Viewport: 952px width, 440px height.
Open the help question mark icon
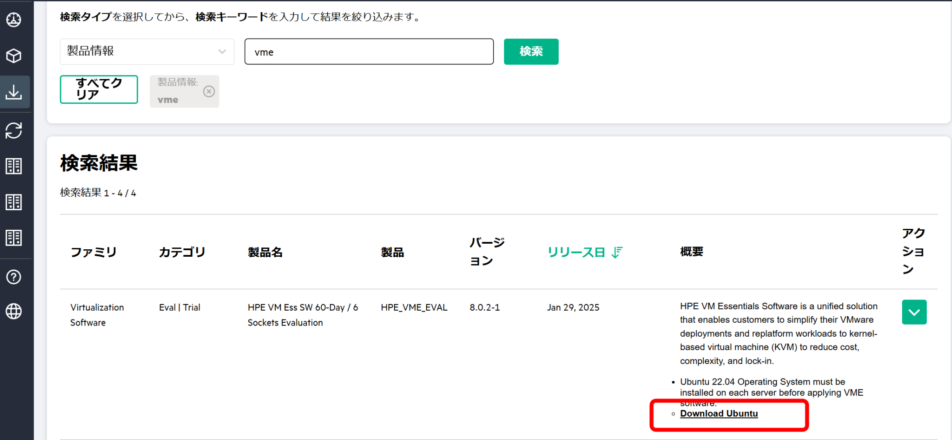point(14,277)
